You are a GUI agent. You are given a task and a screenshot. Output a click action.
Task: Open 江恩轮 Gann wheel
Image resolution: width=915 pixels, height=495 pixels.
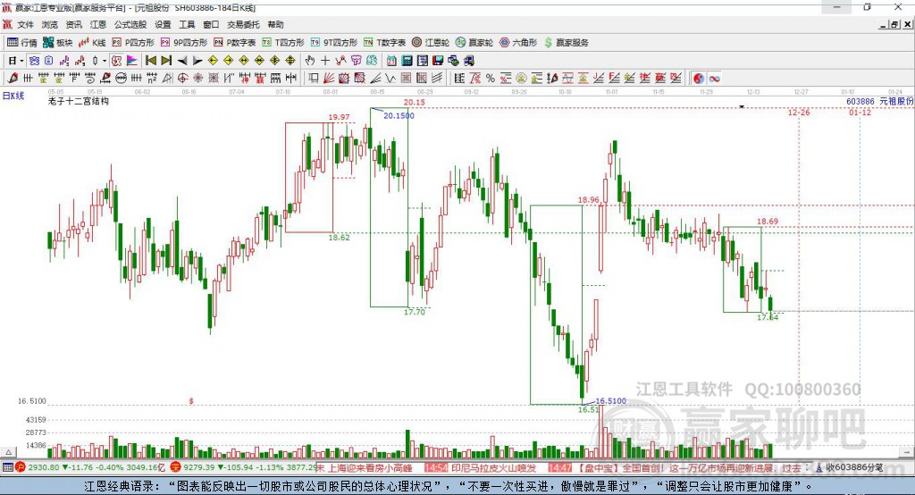(431, 43)
